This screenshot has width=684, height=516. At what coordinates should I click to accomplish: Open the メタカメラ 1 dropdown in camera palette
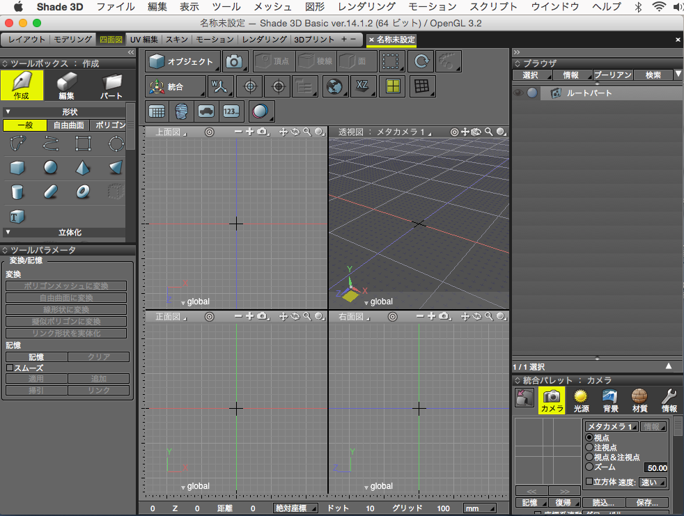(x=612, y=427)
